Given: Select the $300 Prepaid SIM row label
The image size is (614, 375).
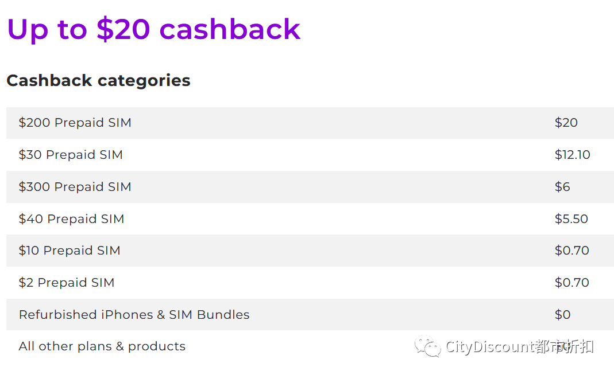Looking at the screenshot, I should point(75,187).
